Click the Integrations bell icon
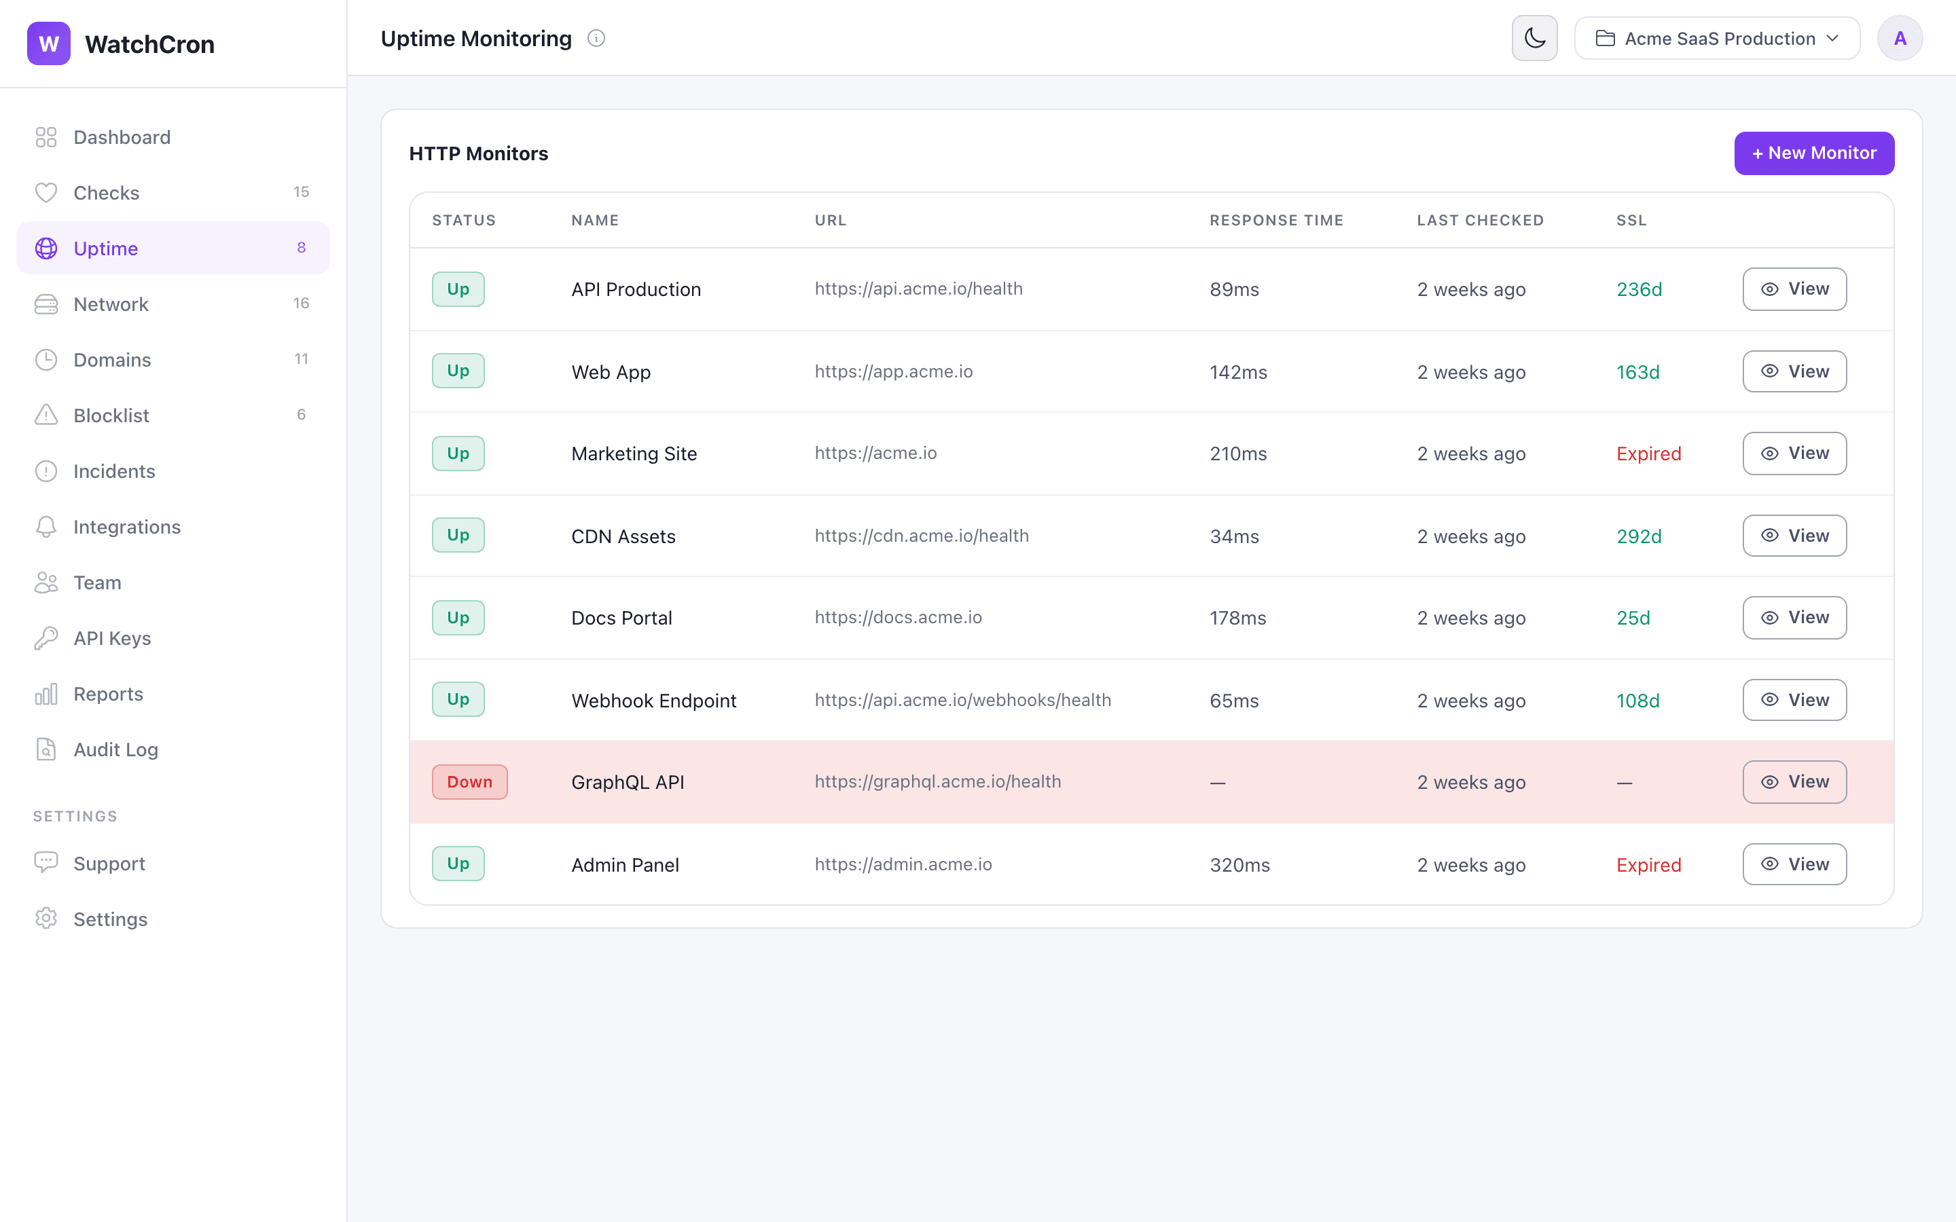This screenshot has height=1222, width=1956. pos(46,527)
